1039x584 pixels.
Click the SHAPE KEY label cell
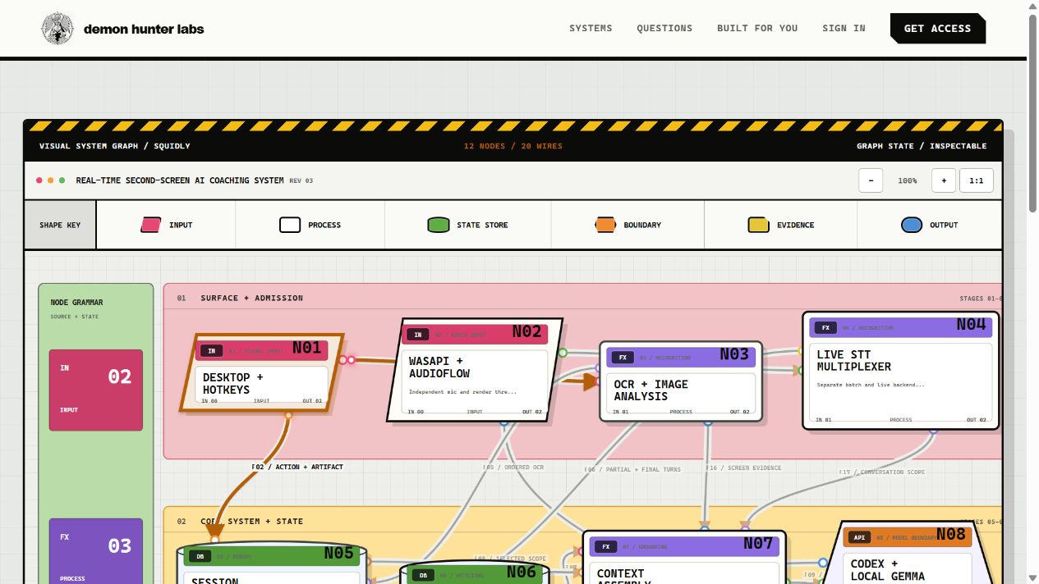click(60, 225)
